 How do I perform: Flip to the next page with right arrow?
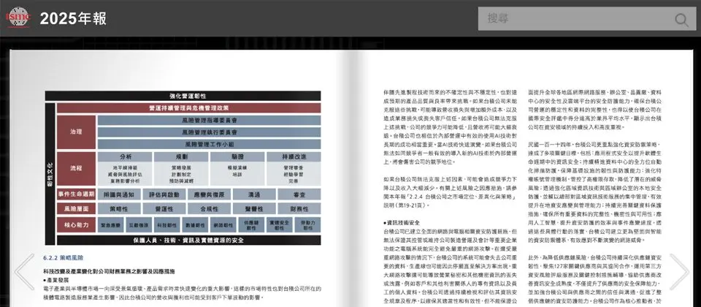click(x=678, y=272)
